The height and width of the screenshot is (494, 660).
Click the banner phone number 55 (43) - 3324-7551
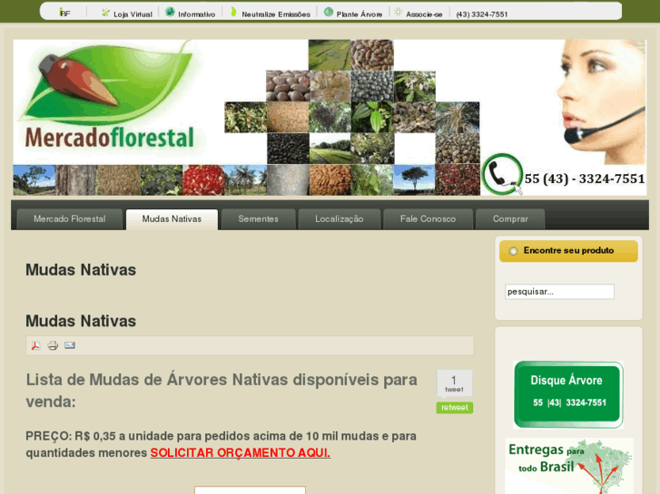pos(585,179)
